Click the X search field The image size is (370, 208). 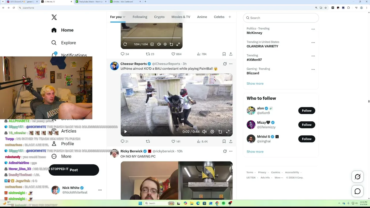click(x=281, y=18)
